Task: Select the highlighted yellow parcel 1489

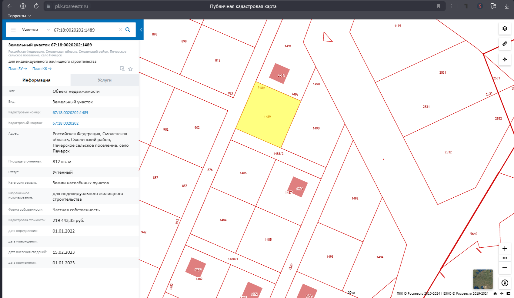Action: [268, 114]
